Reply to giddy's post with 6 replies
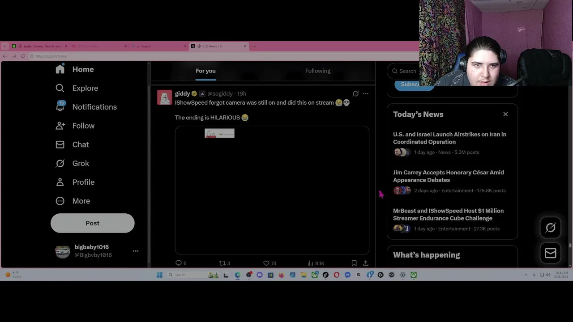573x322 pixels. 181,263
